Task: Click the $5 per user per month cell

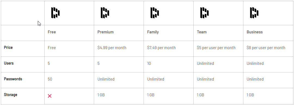Action: 216,48
